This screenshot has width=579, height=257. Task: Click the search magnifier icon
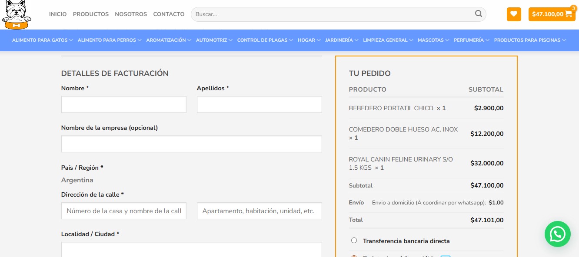click(x=478, y=14)
